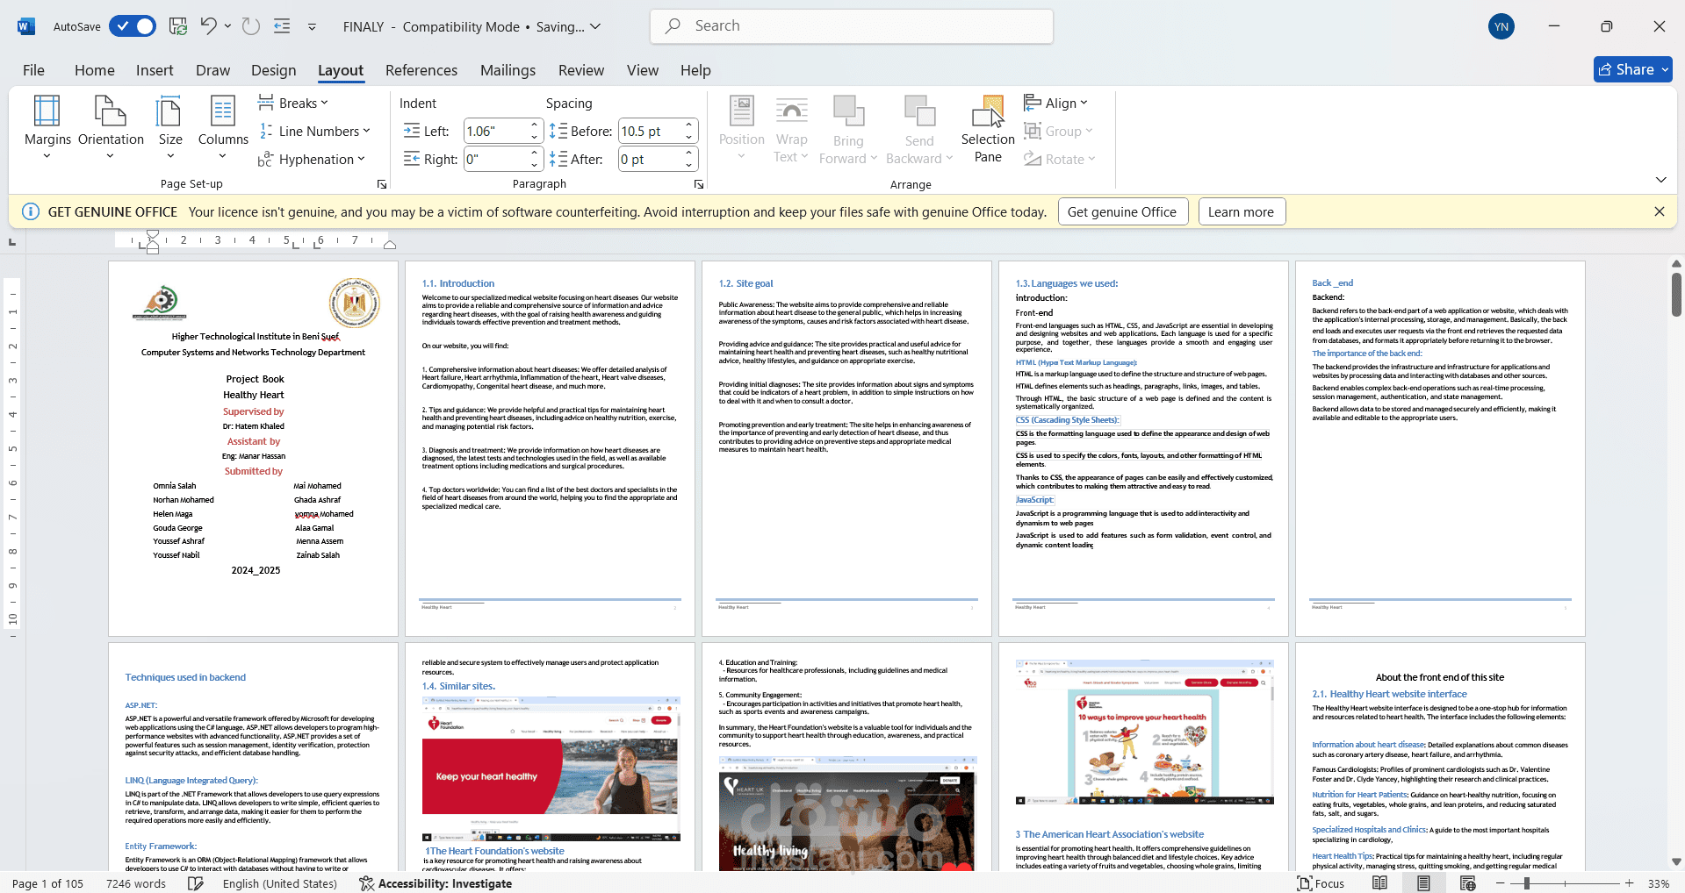Click the Share button
This screenshot has width=1685, height=893.
[x=1632, y=69]
